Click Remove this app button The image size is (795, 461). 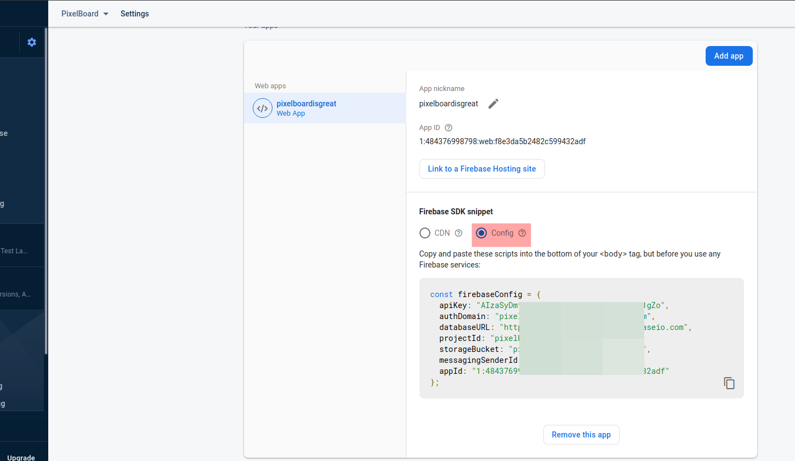point(581,435)
